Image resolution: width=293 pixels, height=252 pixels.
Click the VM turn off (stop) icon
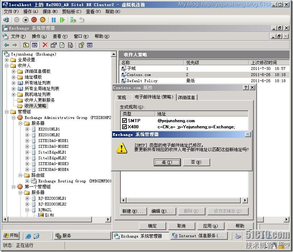pyautogui.click(x=26, y=20)
